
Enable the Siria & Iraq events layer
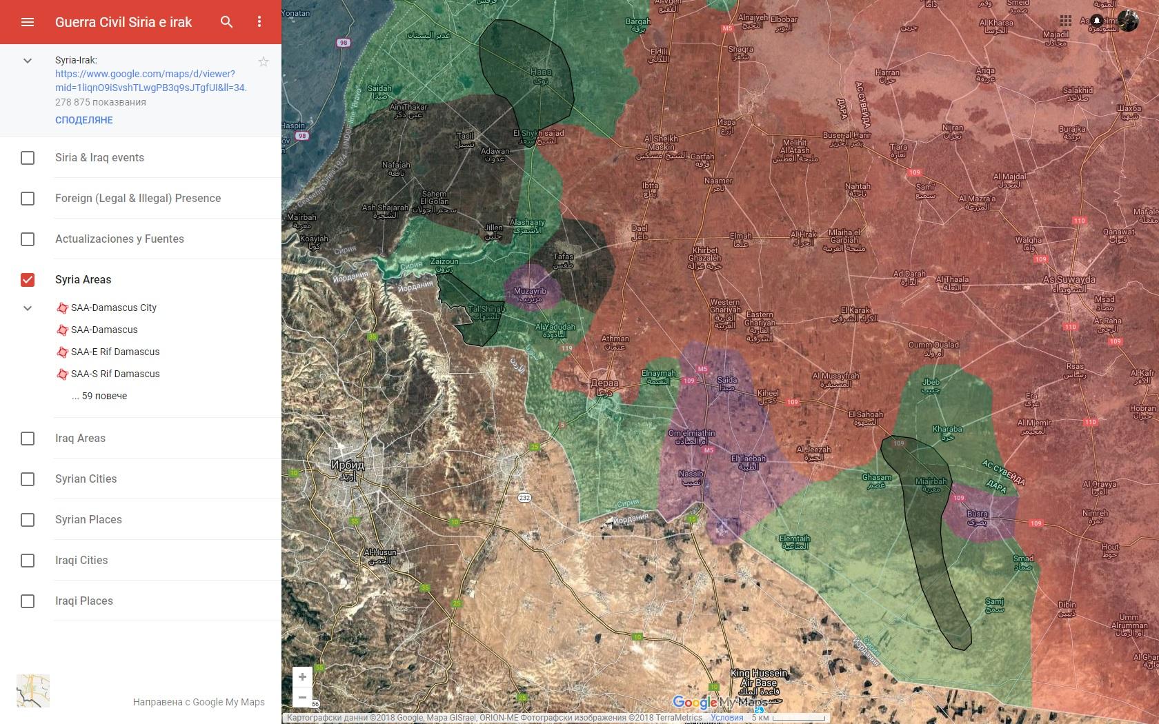(28, 158)
